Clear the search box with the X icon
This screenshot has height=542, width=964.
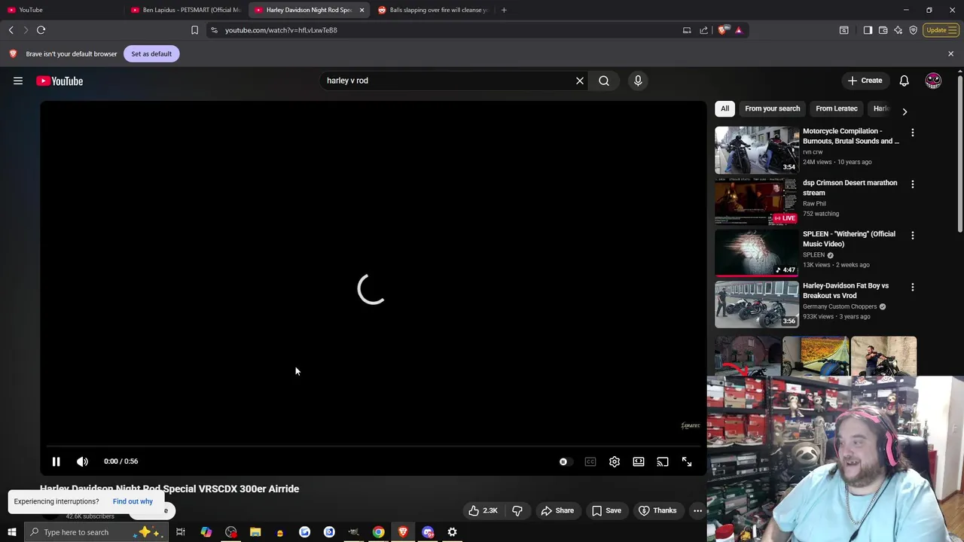[x=580, y=81]
